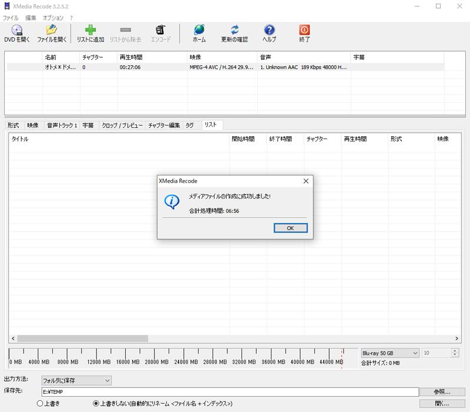The width and height of the screenshot is (470, 412).
Task: Open the ファイル menu
Action: click(x=11, y=18)
